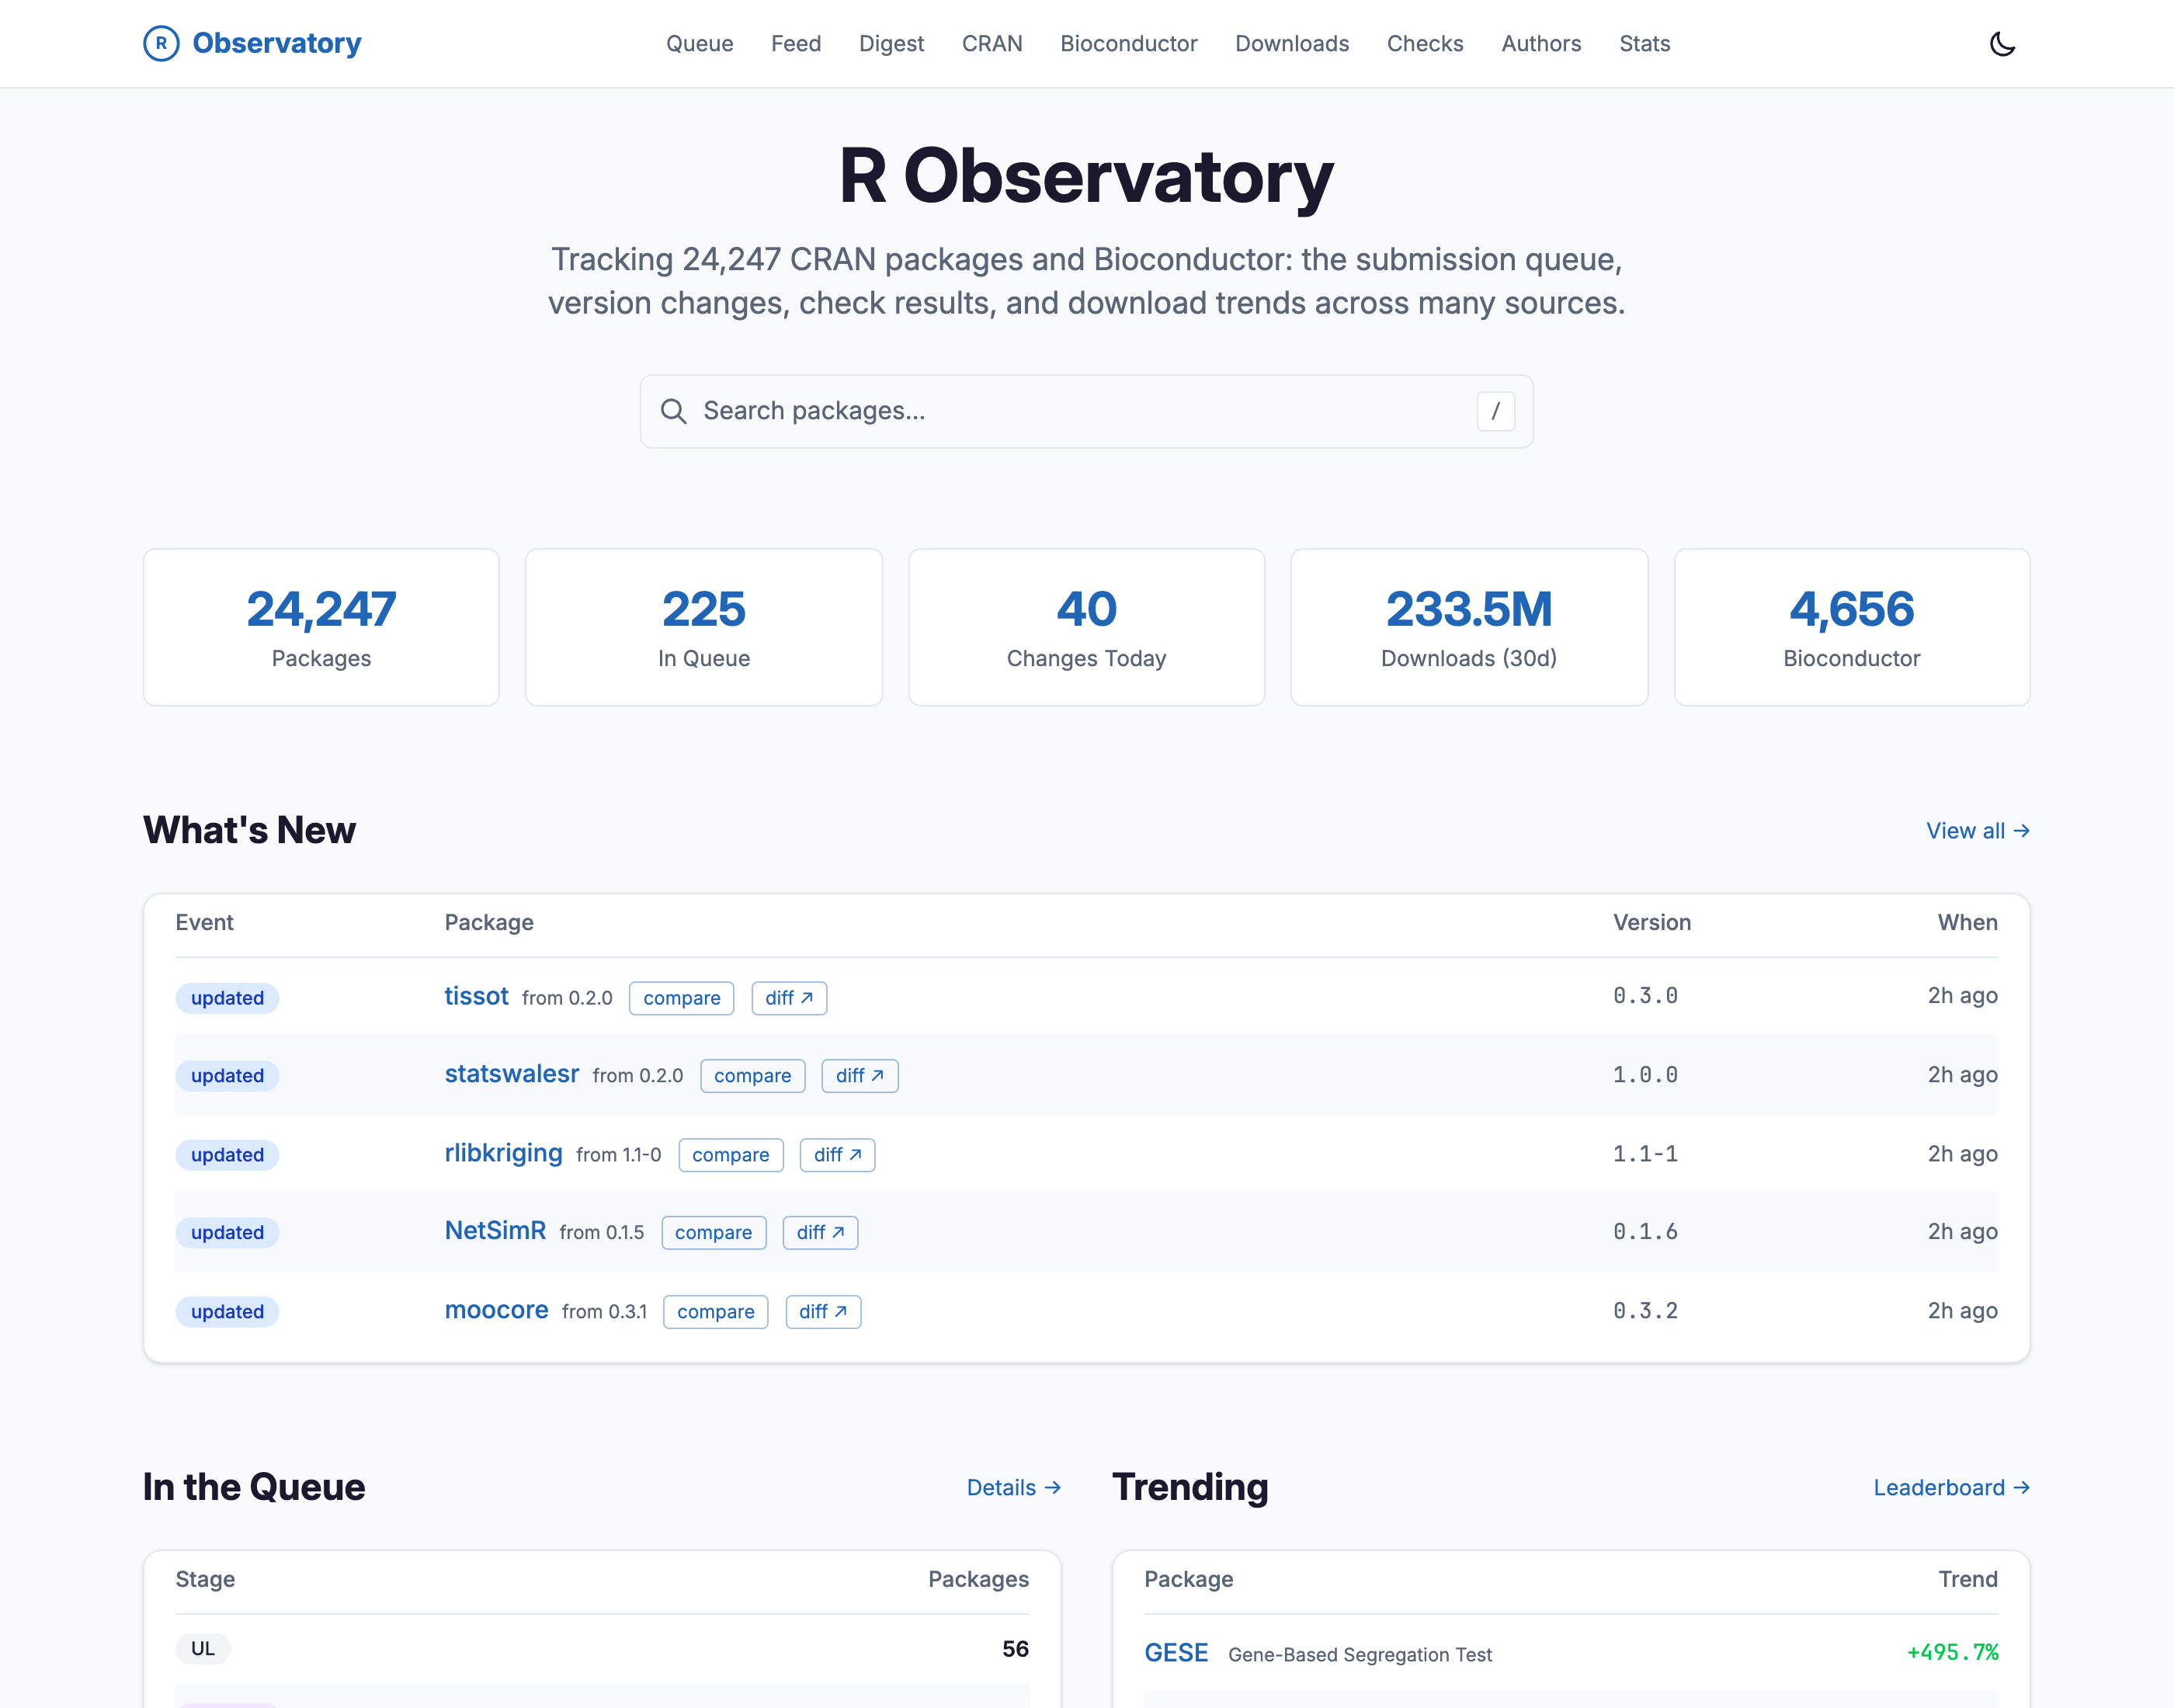Open the Trending Leaderboard link
Viewport: 2174px width, 1708px height.
pyautogui.click(x=1951, y=1488)
